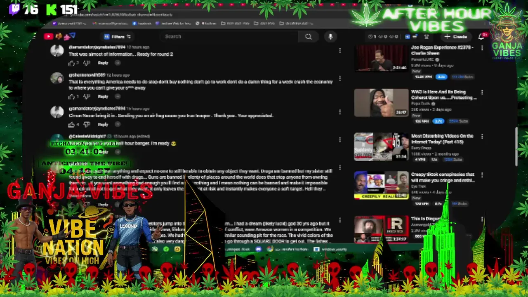
Task: Open options menu for the "Guns are banned" comment
Action: tap(339, 167)
